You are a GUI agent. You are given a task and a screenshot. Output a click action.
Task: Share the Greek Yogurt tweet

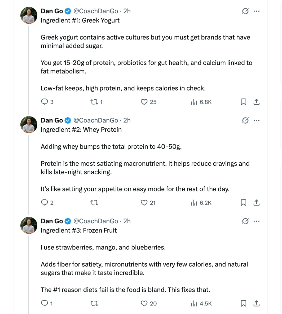(x=256, y=102)
